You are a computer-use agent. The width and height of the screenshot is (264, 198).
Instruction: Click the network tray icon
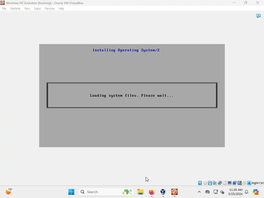click(x=216, y=192)
